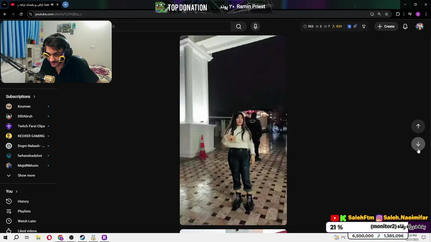The width and height of the screenshot is (431, 242).
Task: Click the blue IQ extension badge
Action: click(x=349, y=27)
